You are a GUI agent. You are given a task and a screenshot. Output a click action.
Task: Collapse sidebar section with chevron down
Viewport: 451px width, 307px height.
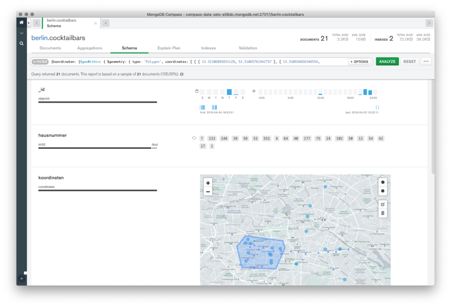(x=22, y=33)
